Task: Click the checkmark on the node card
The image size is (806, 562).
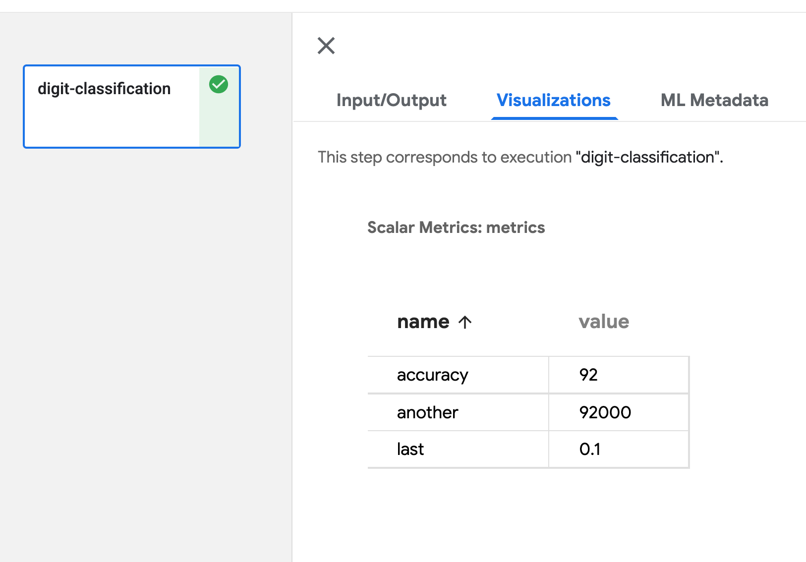Action: 219,84
